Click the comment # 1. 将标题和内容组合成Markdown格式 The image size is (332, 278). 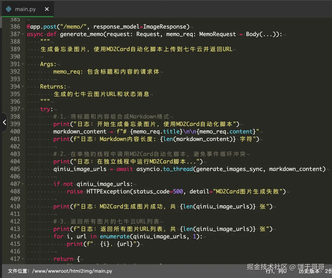pyautogui.click(x=111, y=116)
